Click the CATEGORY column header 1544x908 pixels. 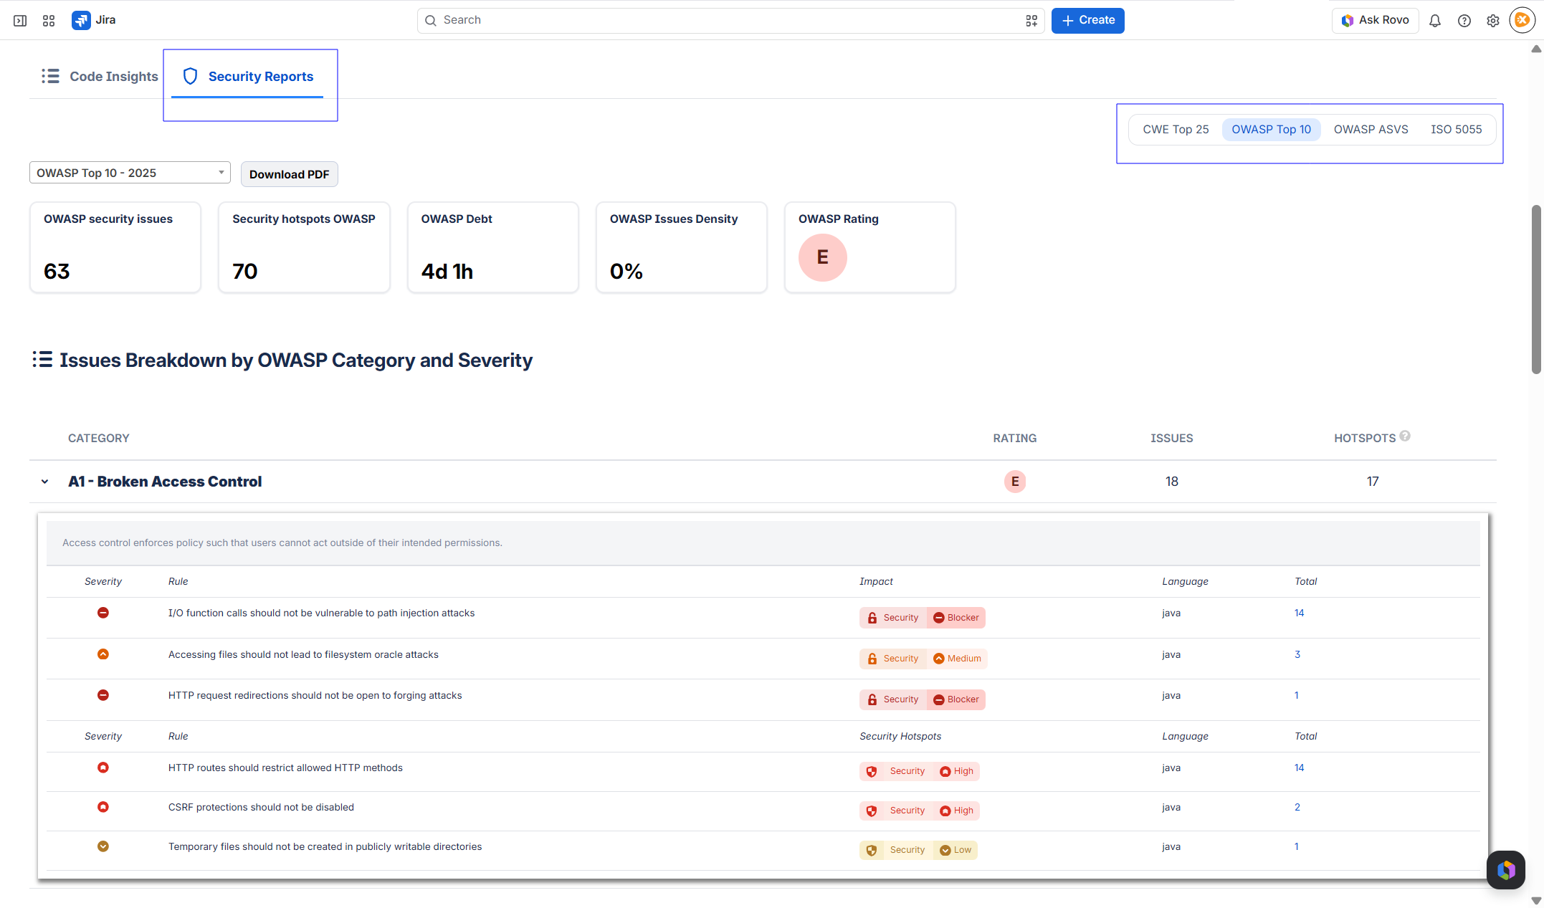99,438
